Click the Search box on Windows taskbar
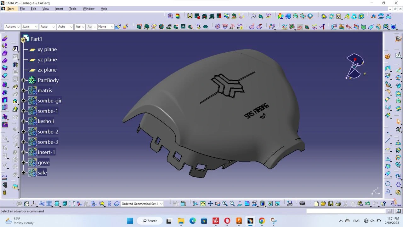 150,221
